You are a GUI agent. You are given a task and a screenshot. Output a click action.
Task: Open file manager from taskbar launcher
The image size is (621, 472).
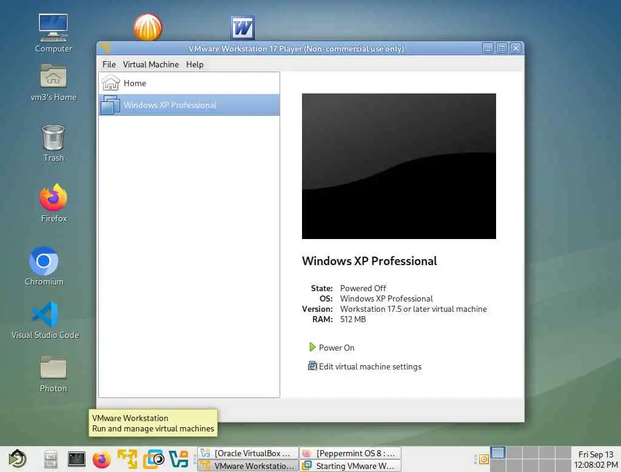(x=51, y=459)
